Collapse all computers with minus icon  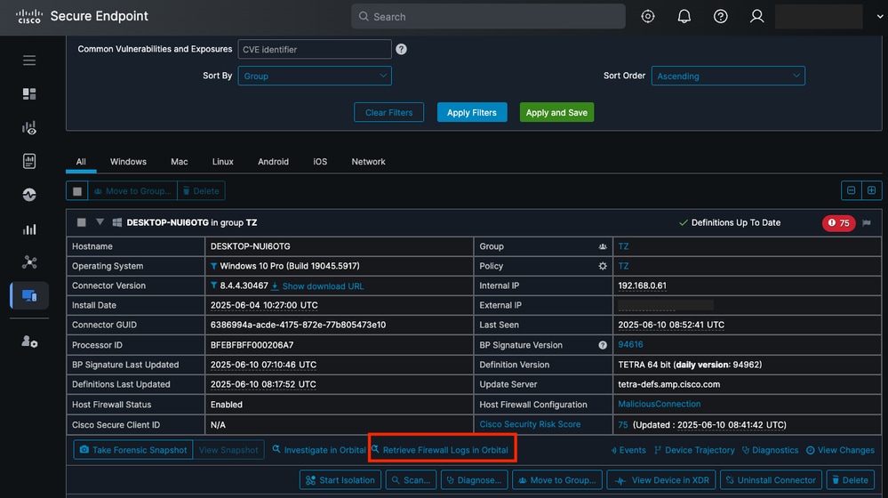coord(852,190)
